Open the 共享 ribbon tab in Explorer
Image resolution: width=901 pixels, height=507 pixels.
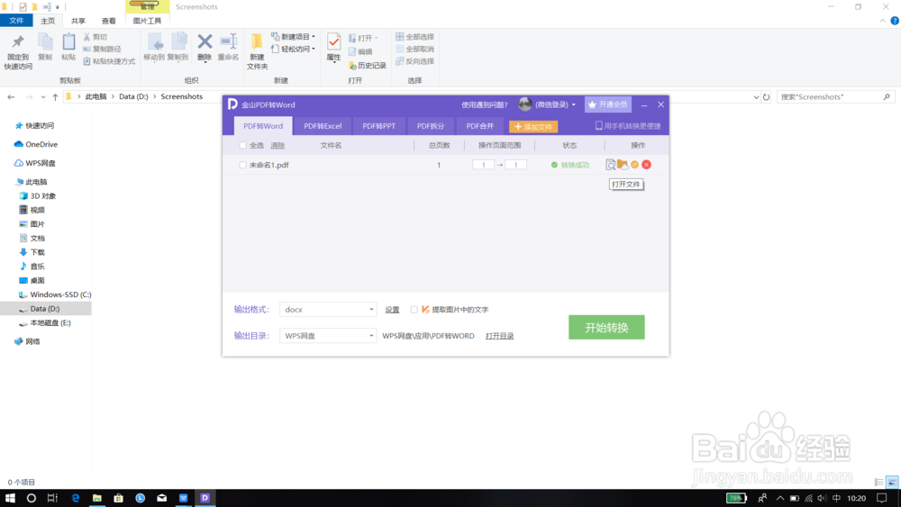coord(78,21)
